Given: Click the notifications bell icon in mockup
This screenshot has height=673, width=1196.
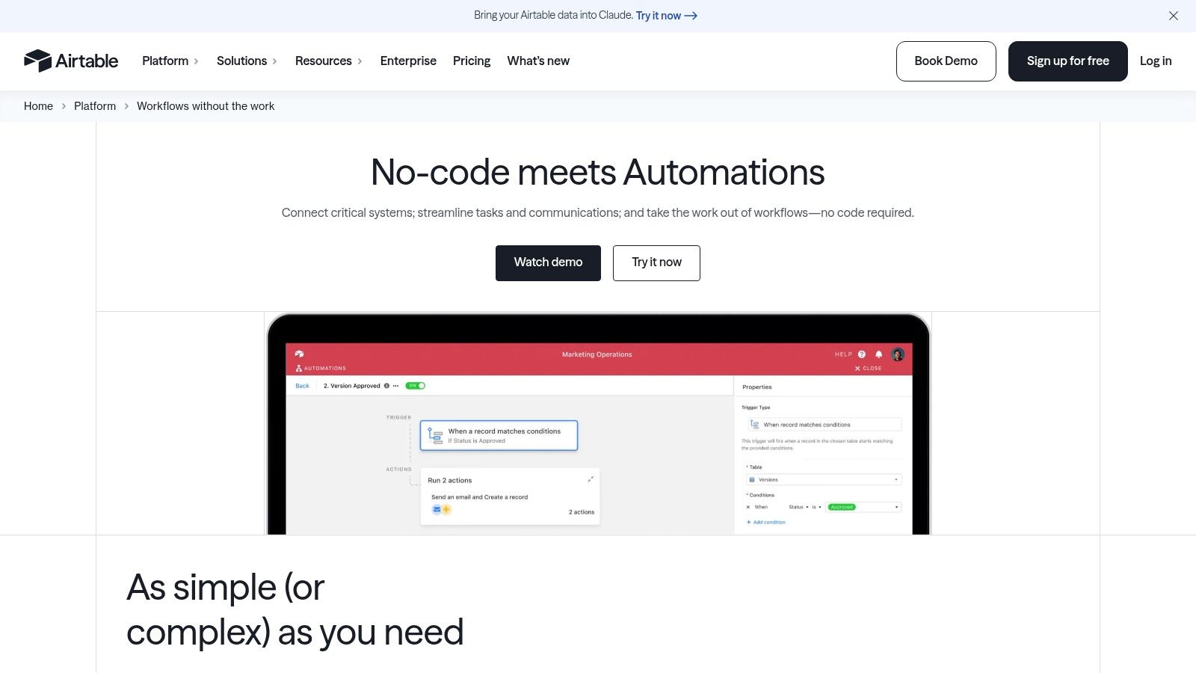Looking at the screenshot, I should tap(879, 354).
